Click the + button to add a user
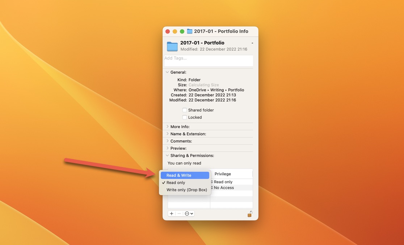Viewport: 404px width, 245px height. (171, 213)
